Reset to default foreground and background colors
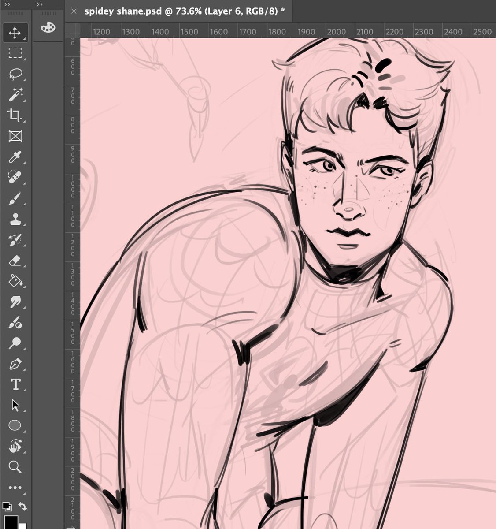The width and height of the screenshot is (496, 529). point(7,507)
